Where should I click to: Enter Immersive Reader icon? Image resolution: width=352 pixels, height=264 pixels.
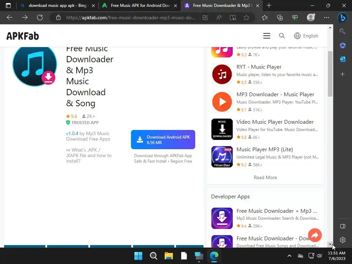tap(233, 18)
